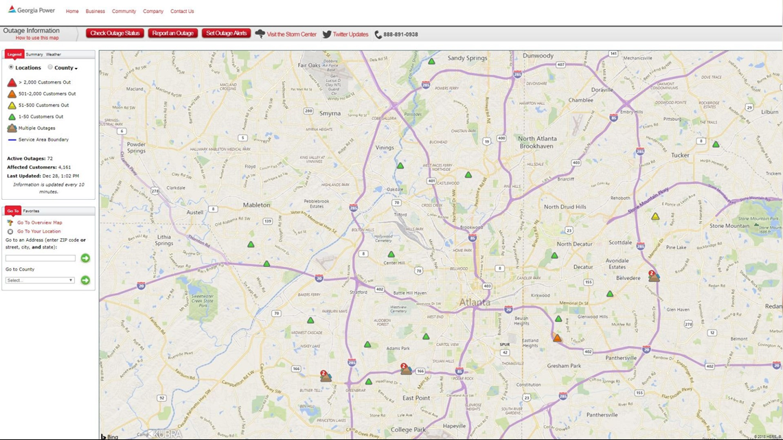Click the multiple outages marker near Belvedere
Screen dimensions: 783x440
(654, 277)
